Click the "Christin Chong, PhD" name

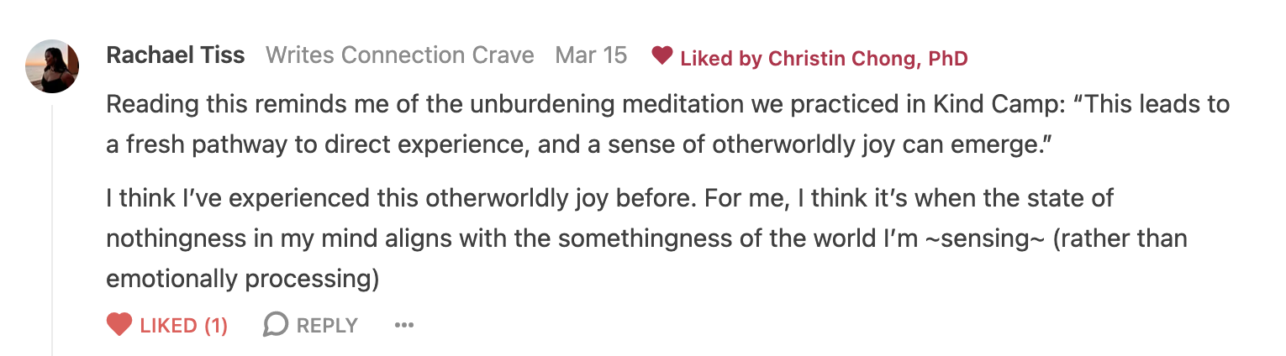[x=867, y=58]
